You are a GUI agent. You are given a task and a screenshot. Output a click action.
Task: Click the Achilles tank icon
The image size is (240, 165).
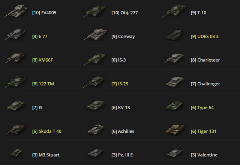tap(96, 129)
